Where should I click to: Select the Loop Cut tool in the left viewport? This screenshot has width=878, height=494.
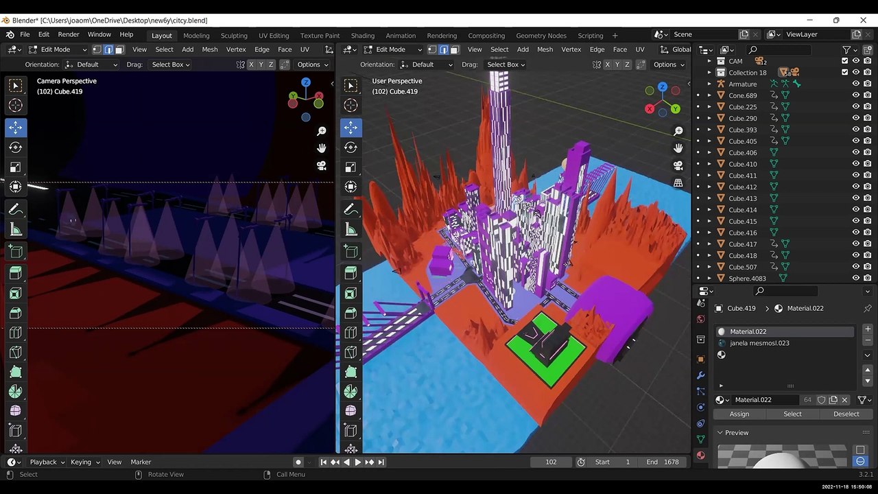(x=15, y=333)
